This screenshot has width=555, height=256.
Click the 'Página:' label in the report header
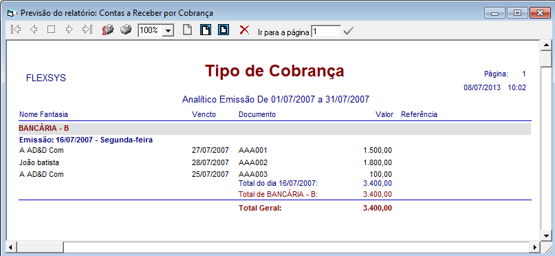click(x=496, y=74)
